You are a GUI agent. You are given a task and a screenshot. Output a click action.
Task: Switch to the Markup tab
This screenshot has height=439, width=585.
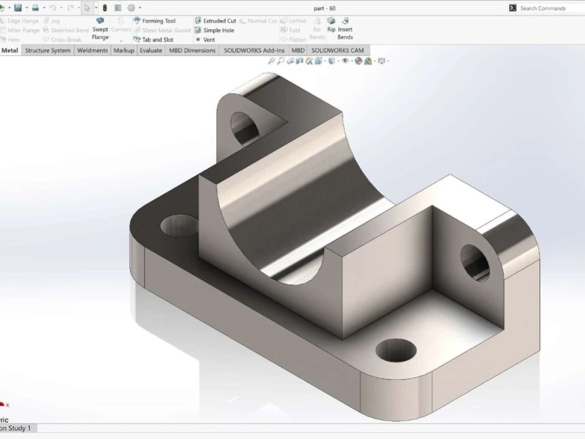click(124, 50)
